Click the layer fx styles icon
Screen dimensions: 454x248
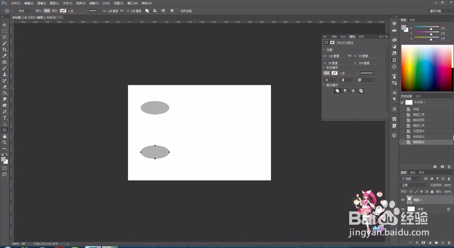(417, 243)
